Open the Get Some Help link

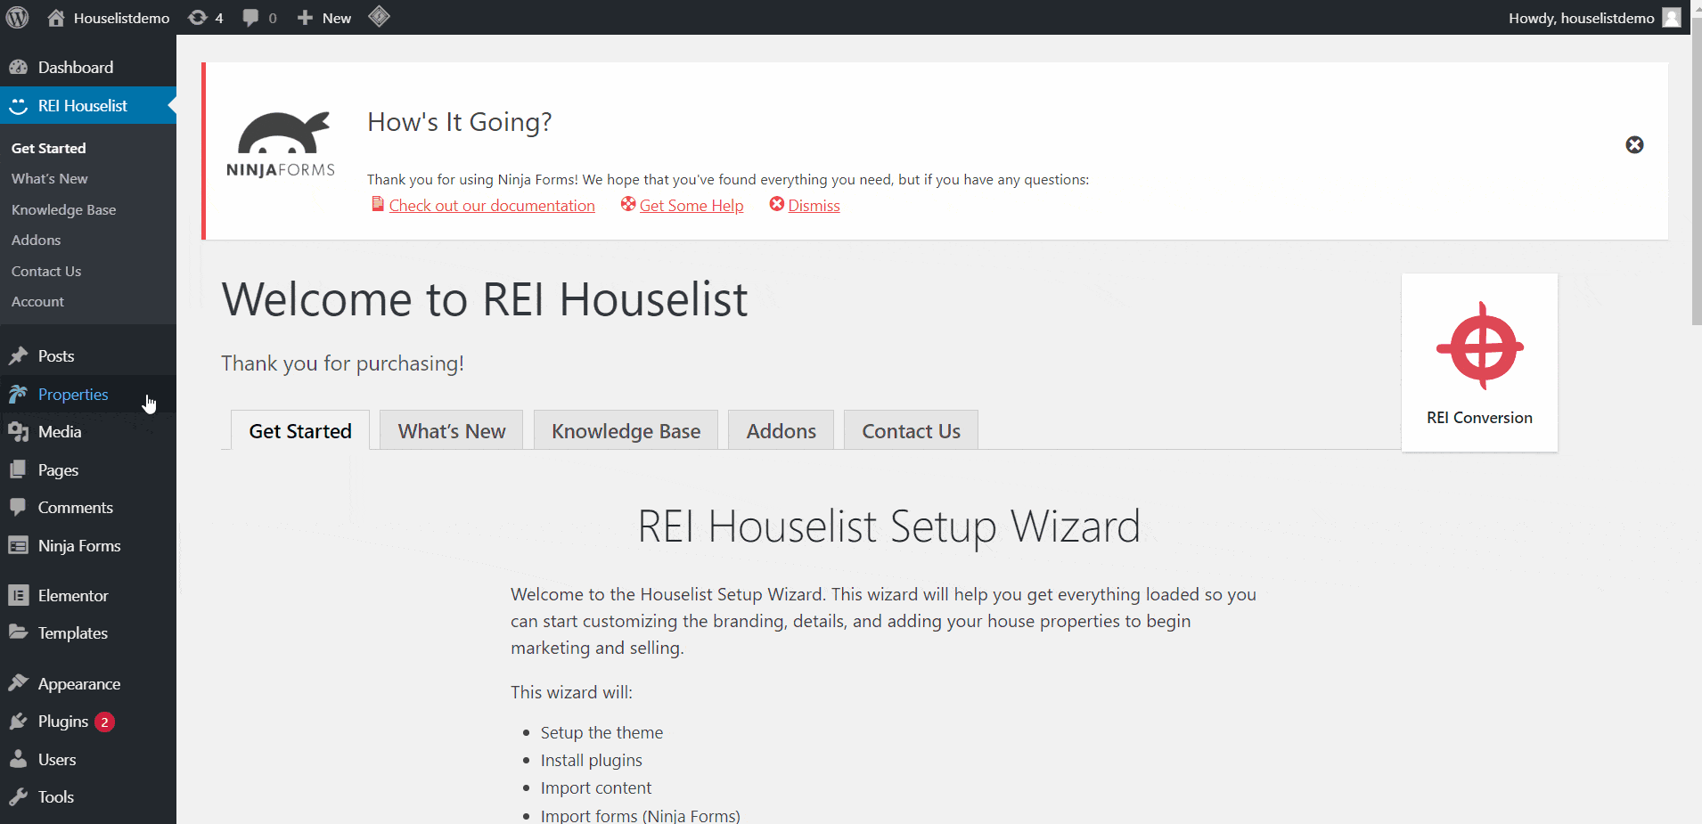click(691, 205)
